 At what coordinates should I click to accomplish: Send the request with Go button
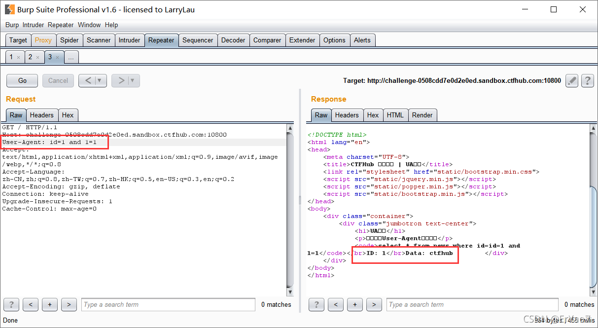pos(22,80)
